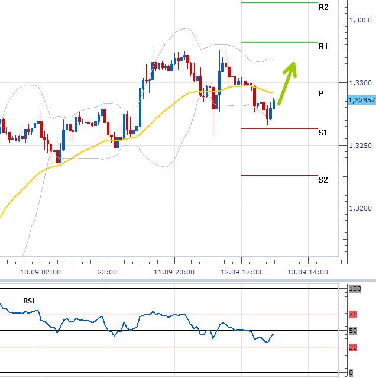Click the 1,3250 price axis label
Viewport: 376px width, 378px height.
(361, 146)
